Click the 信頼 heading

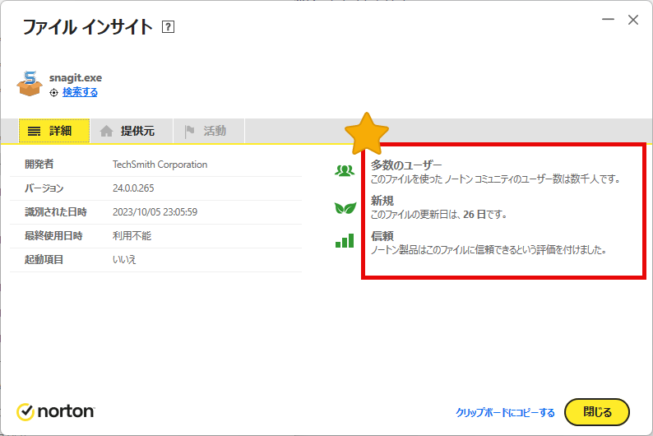[x=382, y=236]
